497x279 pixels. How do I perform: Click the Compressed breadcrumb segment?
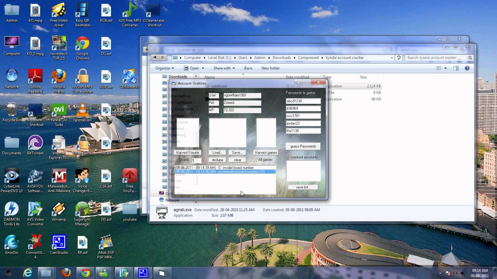pyautogui.click(x=308, y=58)
